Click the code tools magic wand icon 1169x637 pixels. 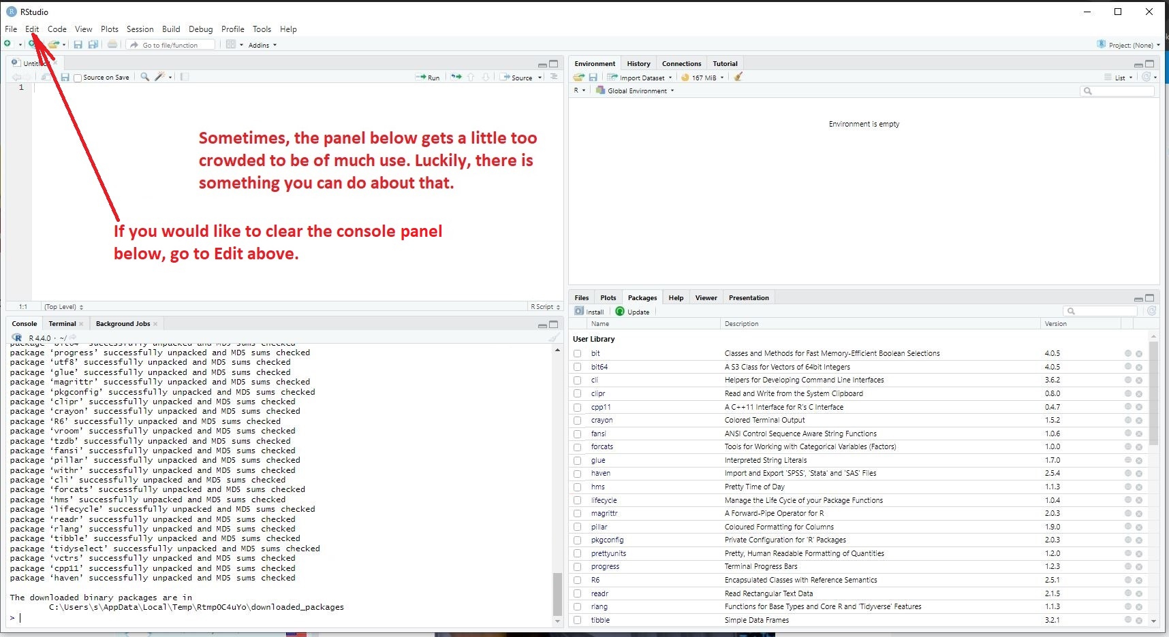tap(159, 78)
